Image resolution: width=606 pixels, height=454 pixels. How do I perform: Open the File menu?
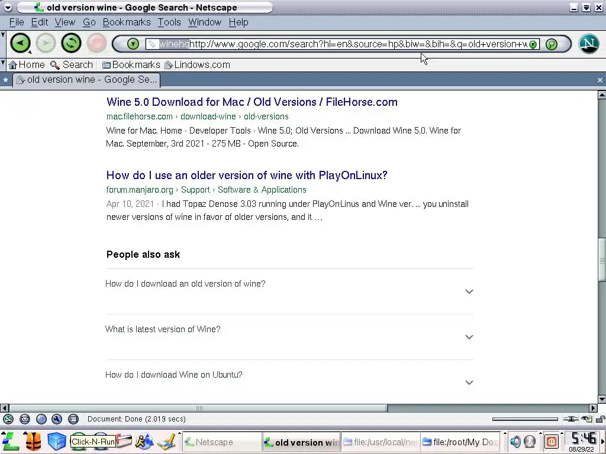[17, 22]
